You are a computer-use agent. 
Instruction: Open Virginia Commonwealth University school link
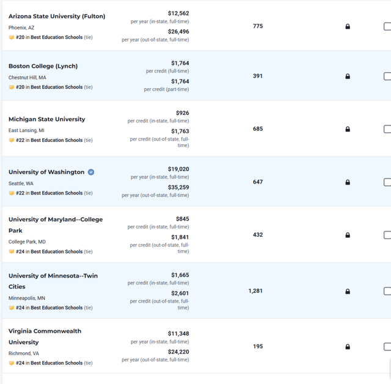coord(45,336)
